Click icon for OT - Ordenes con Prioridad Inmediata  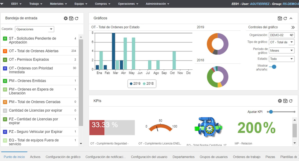[x=5, y=68]
